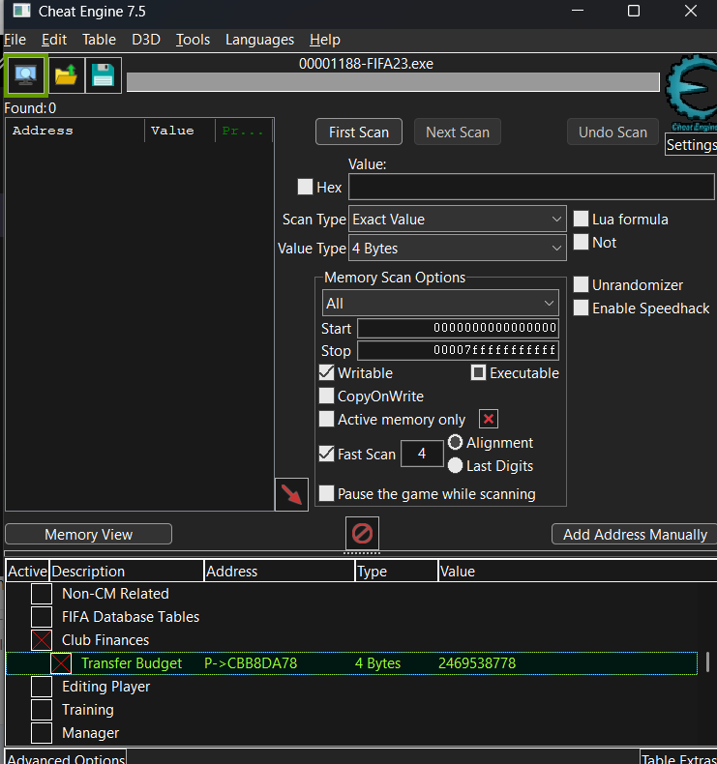Check Enable Speedhack
717x764 pixels.
tap(581, 308)
